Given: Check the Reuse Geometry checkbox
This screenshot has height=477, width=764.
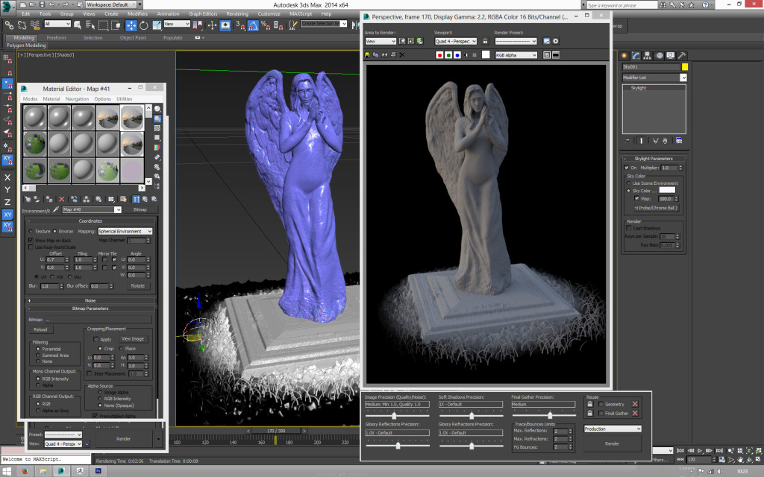Looking at the screenshot, I should [601, 404].
